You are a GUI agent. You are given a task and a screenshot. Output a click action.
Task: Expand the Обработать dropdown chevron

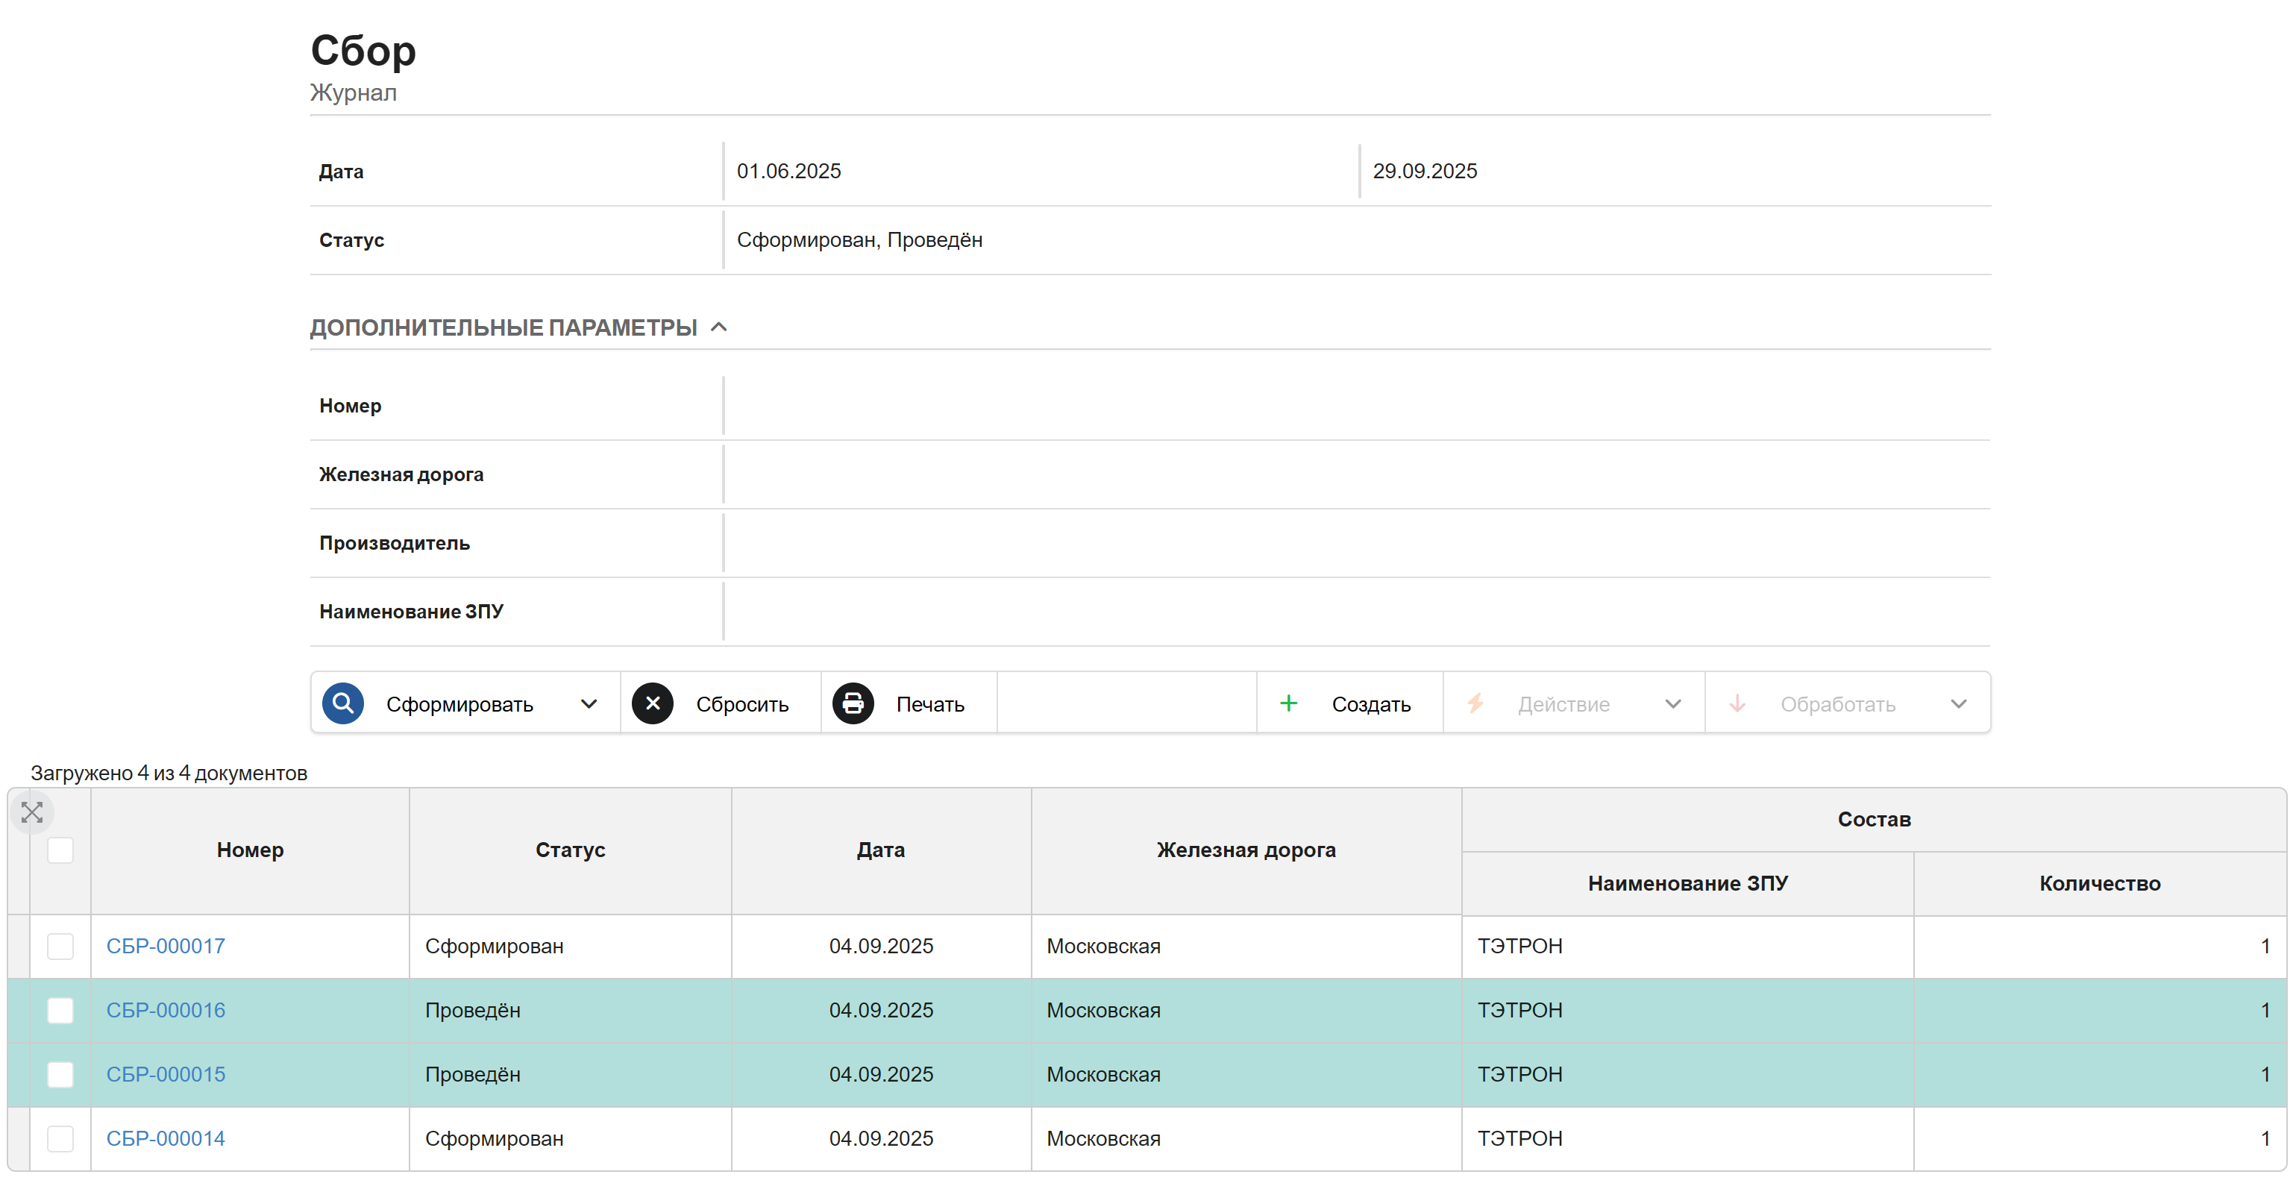pyautogui.click(x=1958, y=704)
